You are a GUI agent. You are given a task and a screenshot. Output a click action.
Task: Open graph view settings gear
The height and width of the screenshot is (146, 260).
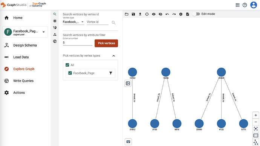(181, 14)
